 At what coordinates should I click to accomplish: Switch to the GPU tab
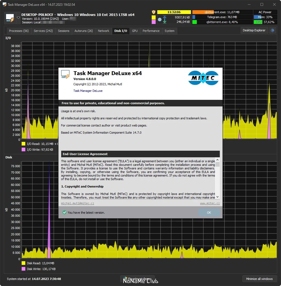click(x=135, y=31)
